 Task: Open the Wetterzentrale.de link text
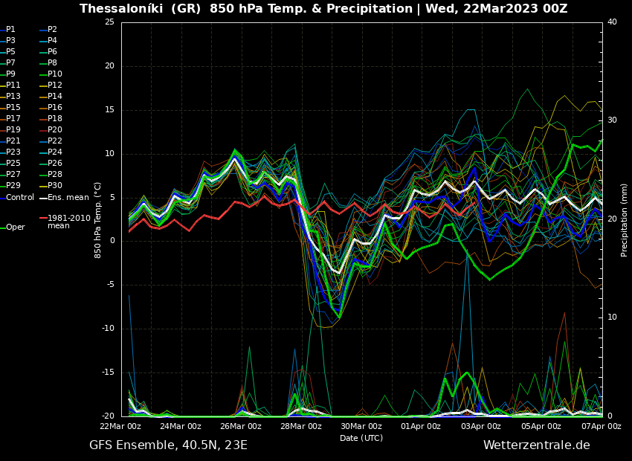(x=536, y=445)
